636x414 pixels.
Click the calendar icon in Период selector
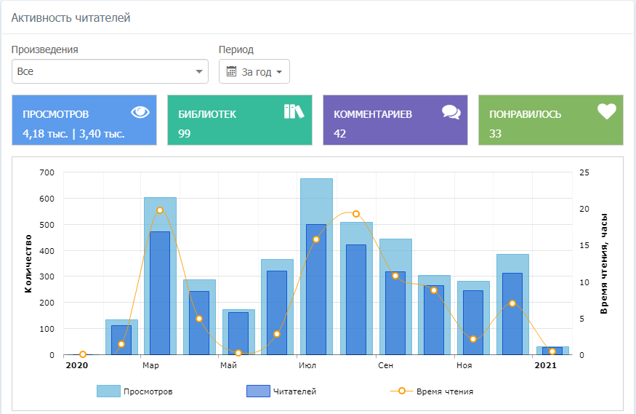(232, 72)
